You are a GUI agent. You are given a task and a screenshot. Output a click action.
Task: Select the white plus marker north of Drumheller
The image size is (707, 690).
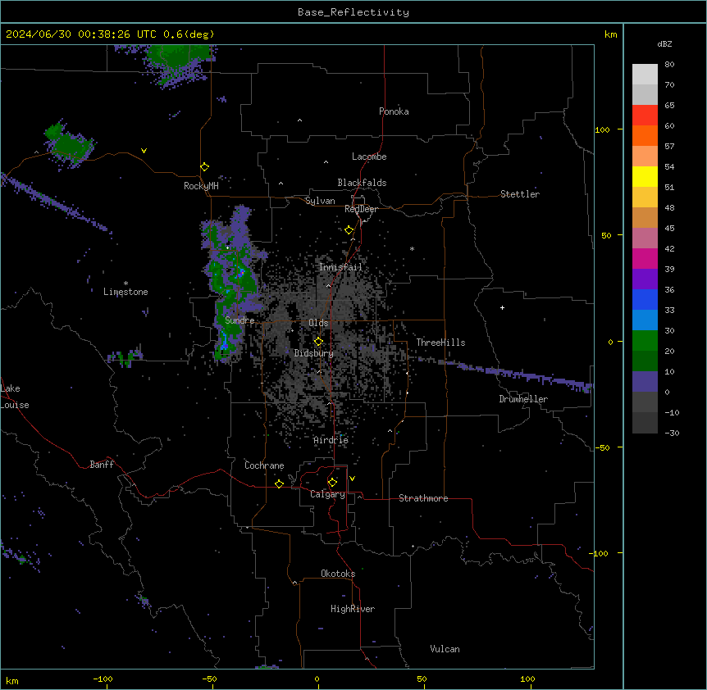point(502,307)
